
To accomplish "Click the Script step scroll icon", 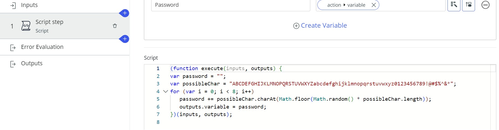I will pyautogui.click(x=26, y=26).
